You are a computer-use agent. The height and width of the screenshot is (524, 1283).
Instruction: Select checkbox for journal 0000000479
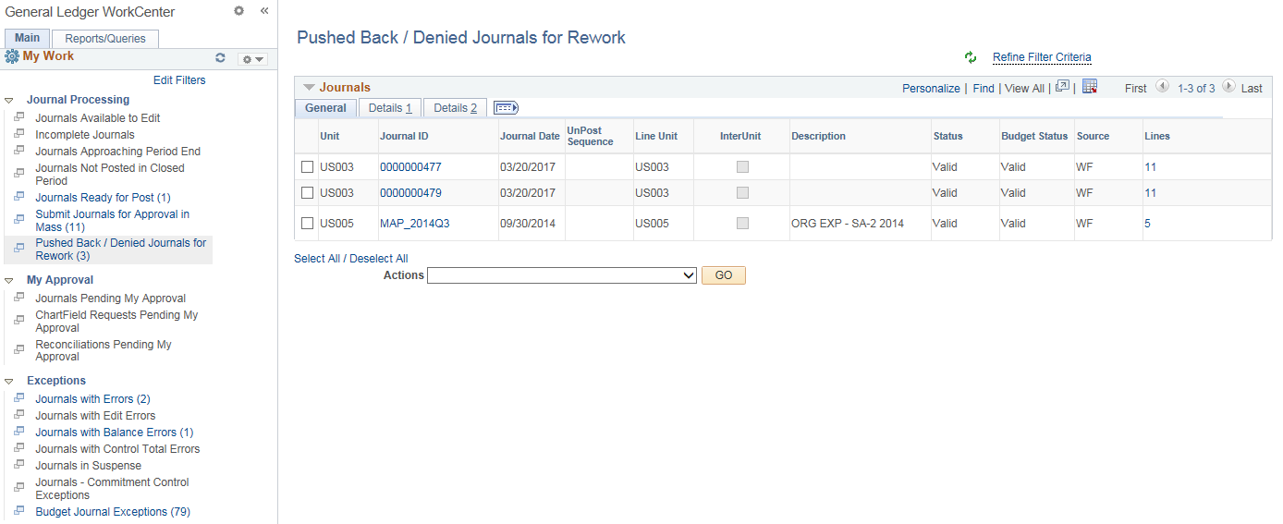pos(307,193)
